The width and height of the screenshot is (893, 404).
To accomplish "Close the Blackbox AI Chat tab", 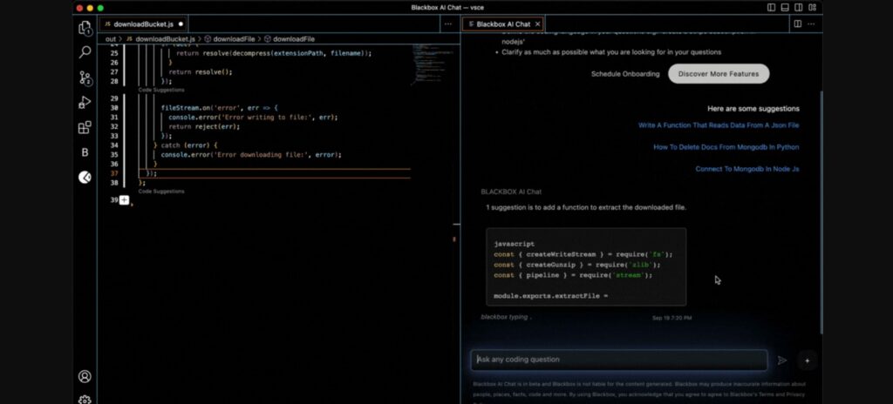I will pyautogui.click(x=537, y=24).
